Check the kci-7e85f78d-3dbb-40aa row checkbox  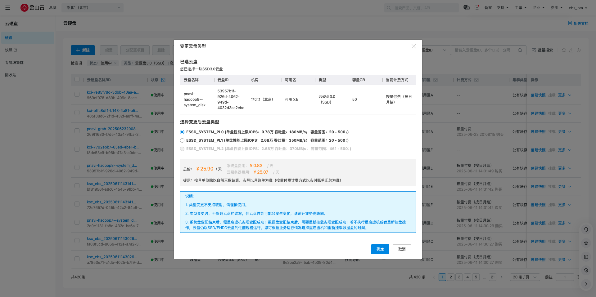(77, 94)
